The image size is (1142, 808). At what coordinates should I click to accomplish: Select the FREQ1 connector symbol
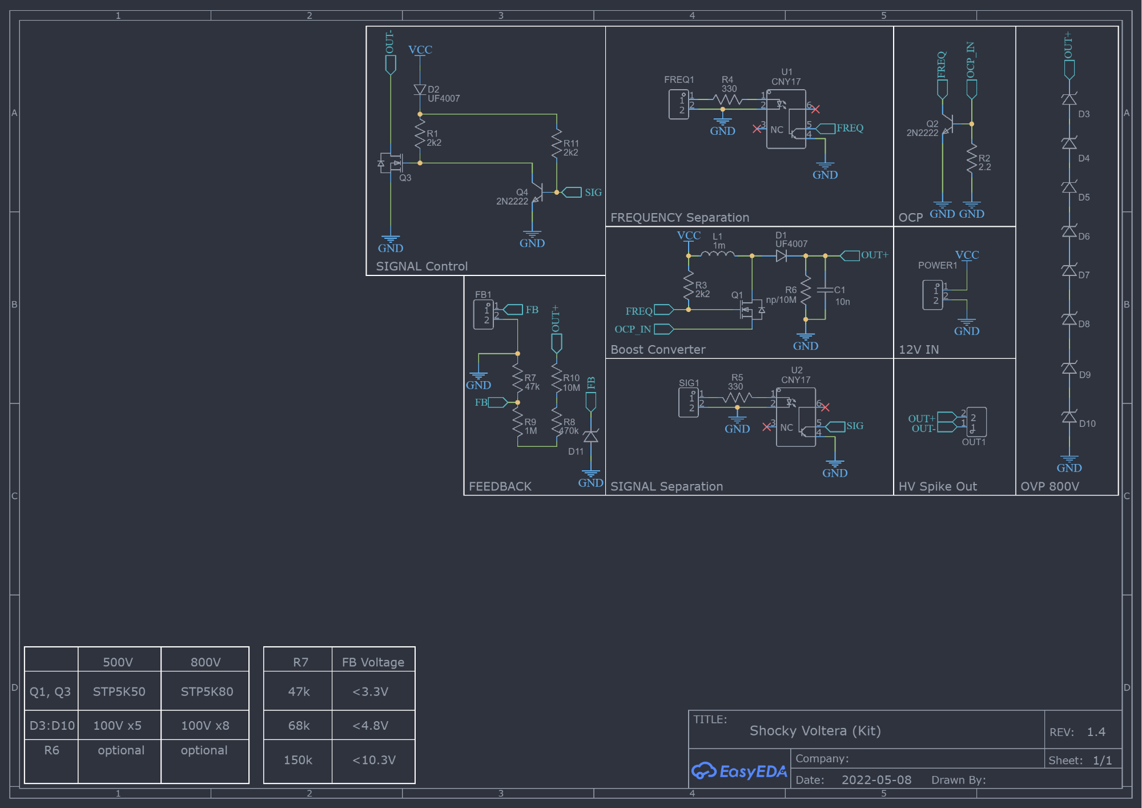pyautogui.click(x=679, y=105)
